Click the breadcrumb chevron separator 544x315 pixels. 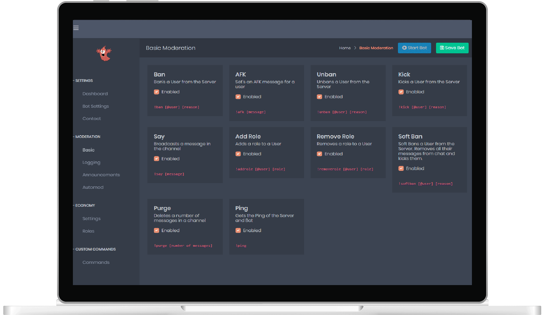coord(355,48)
